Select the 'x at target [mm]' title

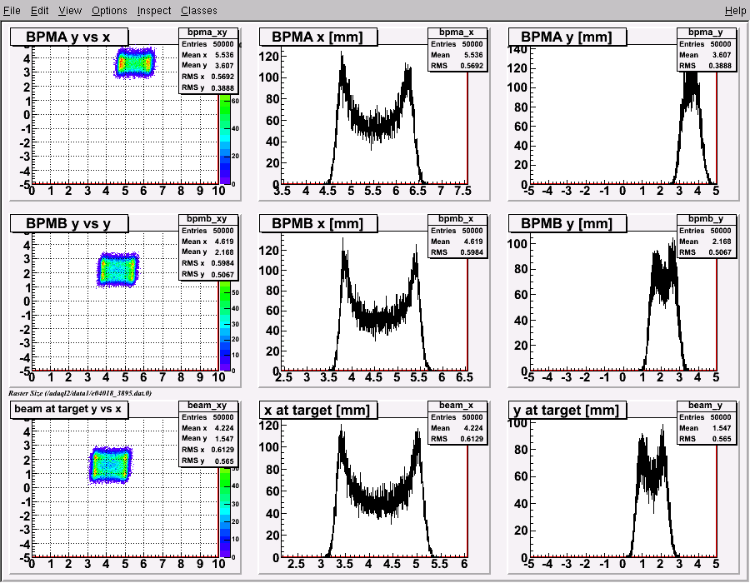tap(318, 410)
